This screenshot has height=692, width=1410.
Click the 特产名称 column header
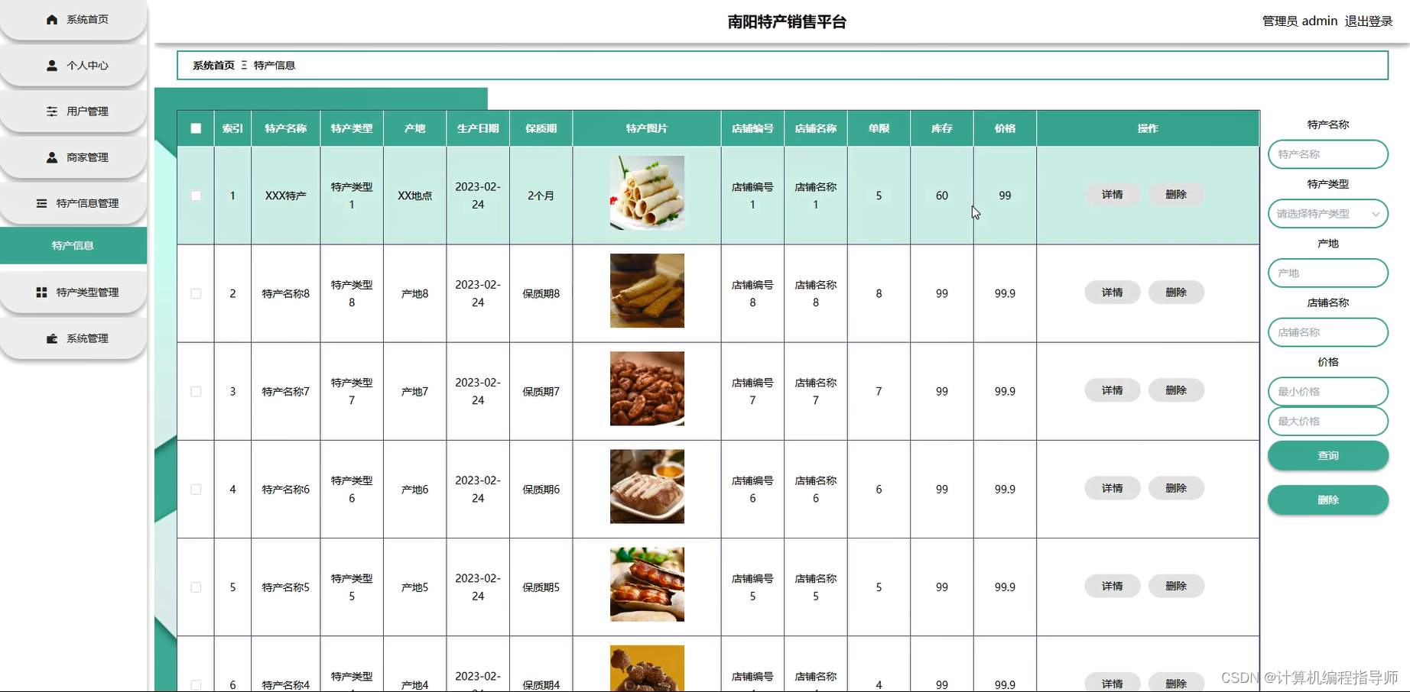click(x=286, y=128)
